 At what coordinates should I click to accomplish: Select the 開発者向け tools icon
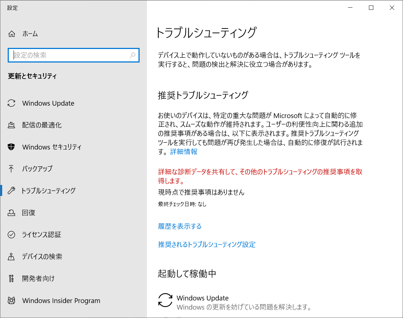[11, 278]
